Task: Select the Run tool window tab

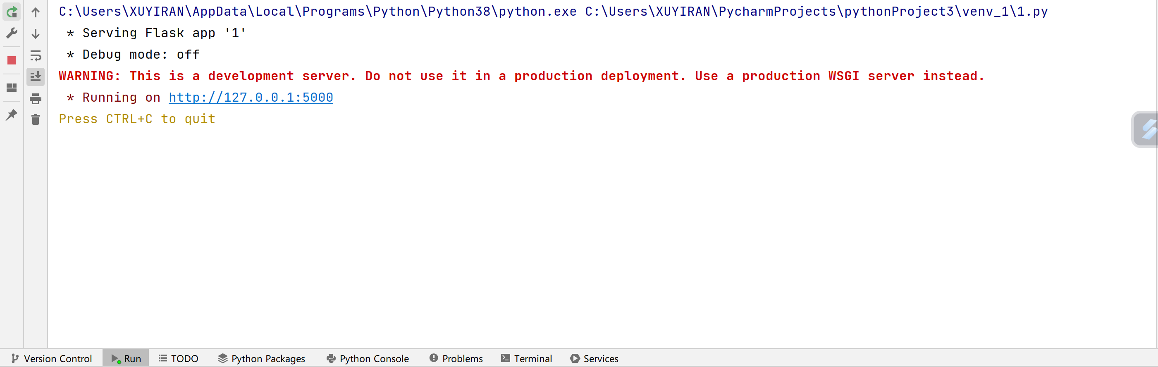Action: tap(126, 358)
